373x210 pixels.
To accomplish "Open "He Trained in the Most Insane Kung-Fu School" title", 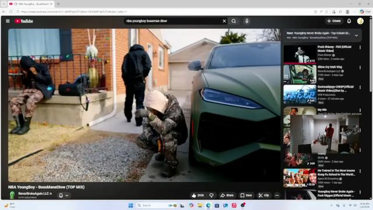I will coord(336,172).
